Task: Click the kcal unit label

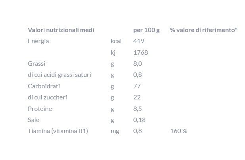Action: click(116, 41)
